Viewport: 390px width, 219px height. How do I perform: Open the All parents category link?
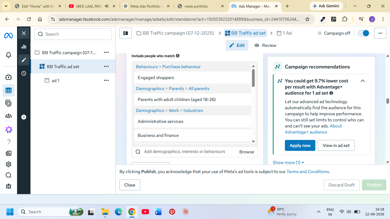pyautogui.click(x=199, y=89)
